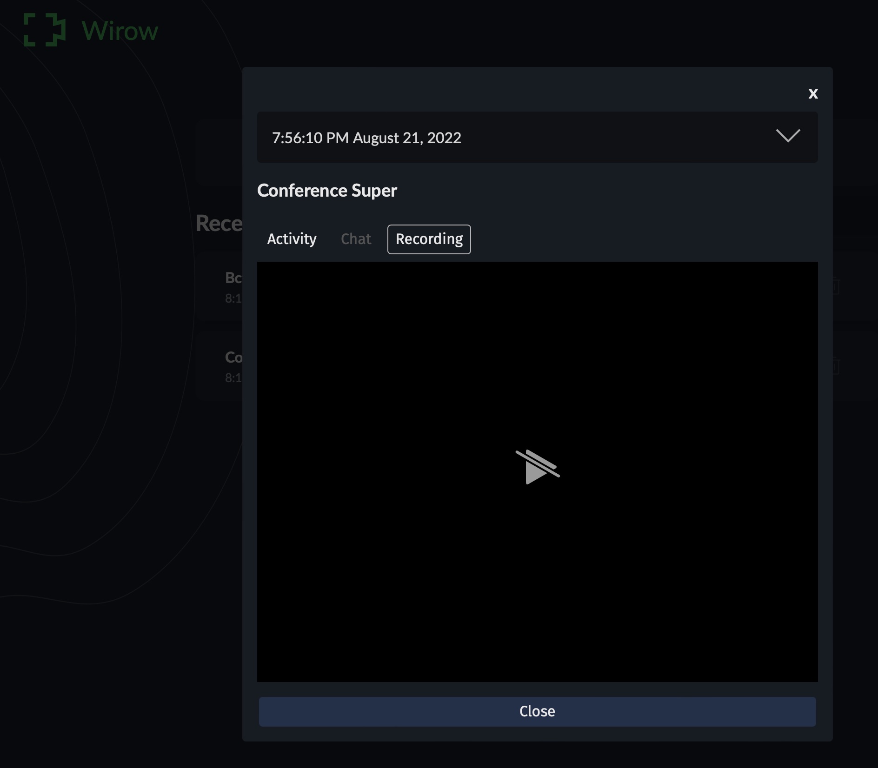Open the recording session date dropdown
Viewport: 878px width, 768px height.
[537, 137]
